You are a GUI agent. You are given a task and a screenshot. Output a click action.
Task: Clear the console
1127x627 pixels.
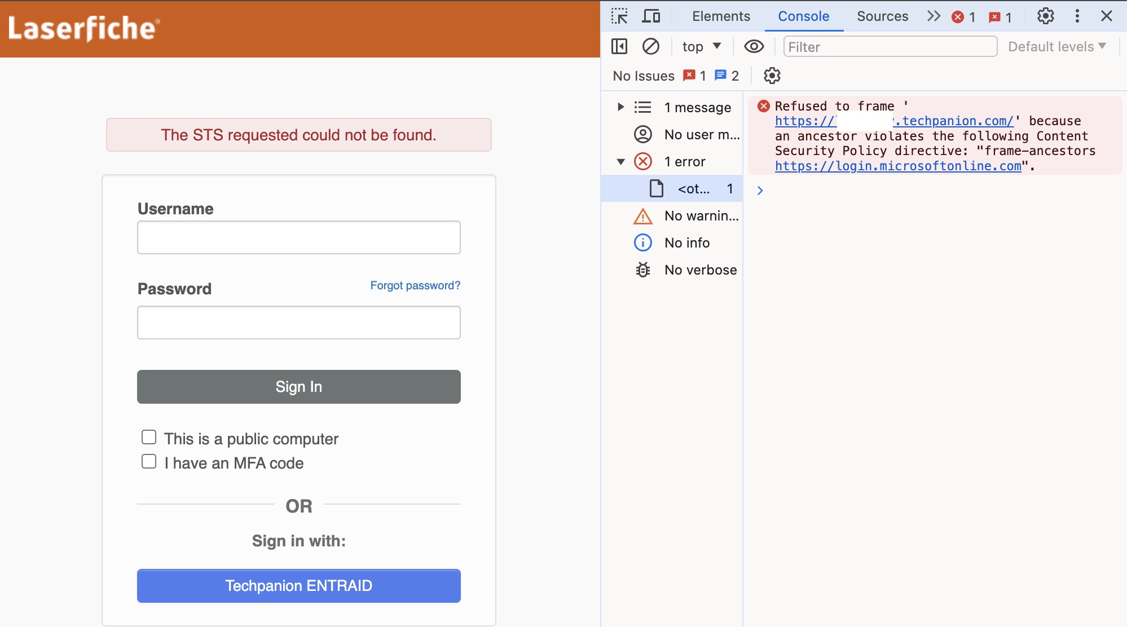(x=651, y=46)
